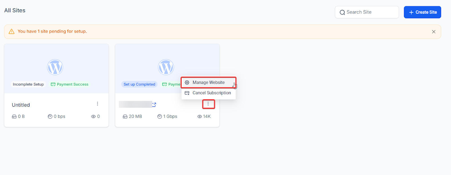The width and height of the screenshot is (451, 175).
Task: Select Manage Website from the context menu
Action: point(209,82)
